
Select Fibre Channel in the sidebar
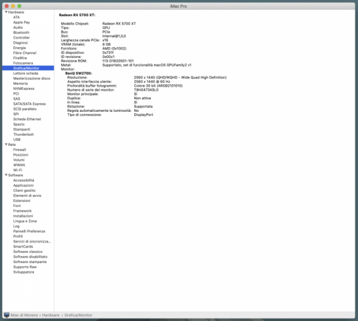point(24,53)
